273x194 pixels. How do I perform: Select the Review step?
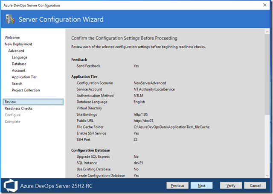pyautogui.click(x=33, y=102)
